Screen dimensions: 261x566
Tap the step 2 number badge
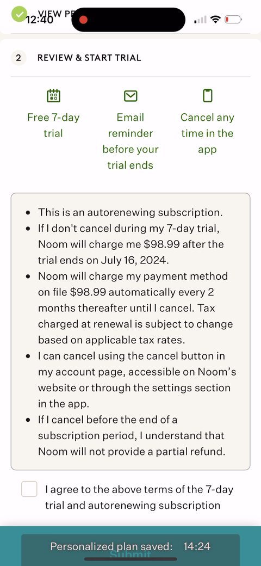[18, 58]
